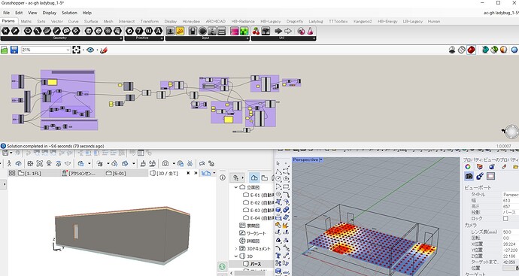Image resolution: width=519 pixels, height=276 pixels.
Task: Expand the 3Dドキュメント tree node
Action: (236, 248)
